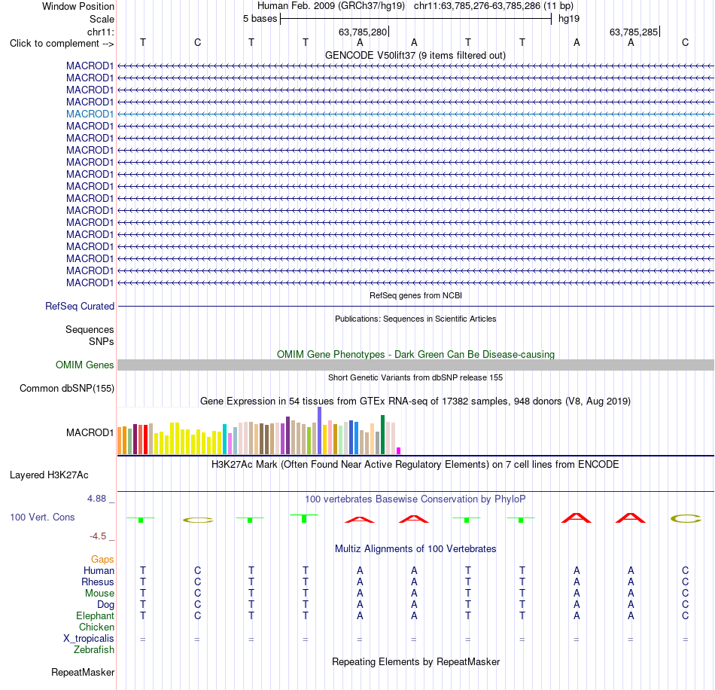
Task: Click the final C base in the ruler sequence
Action: tap(685, 43)
